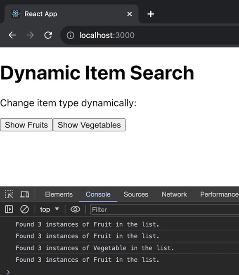Click the 'Change item type dynamically:' text

coord(68,103)
